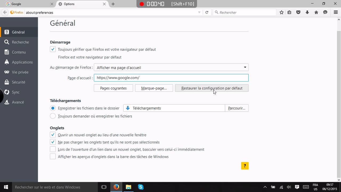Click the Téléchargements folder field
Screen dimensions: 341x192
tap(174, 108)
